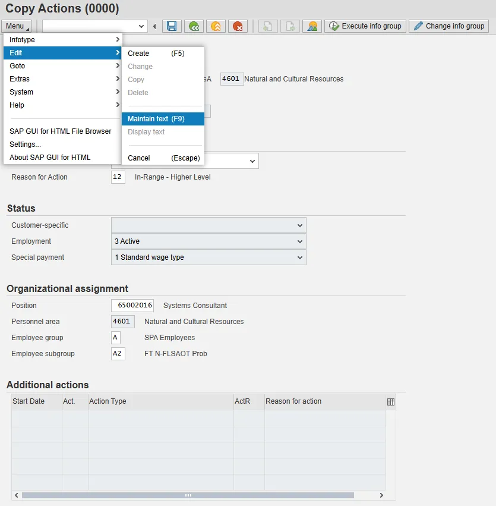Viewport: 496px width, 506px height.
Task: Click the person overview icon in toolbar
Action: [x=312, y=26]
